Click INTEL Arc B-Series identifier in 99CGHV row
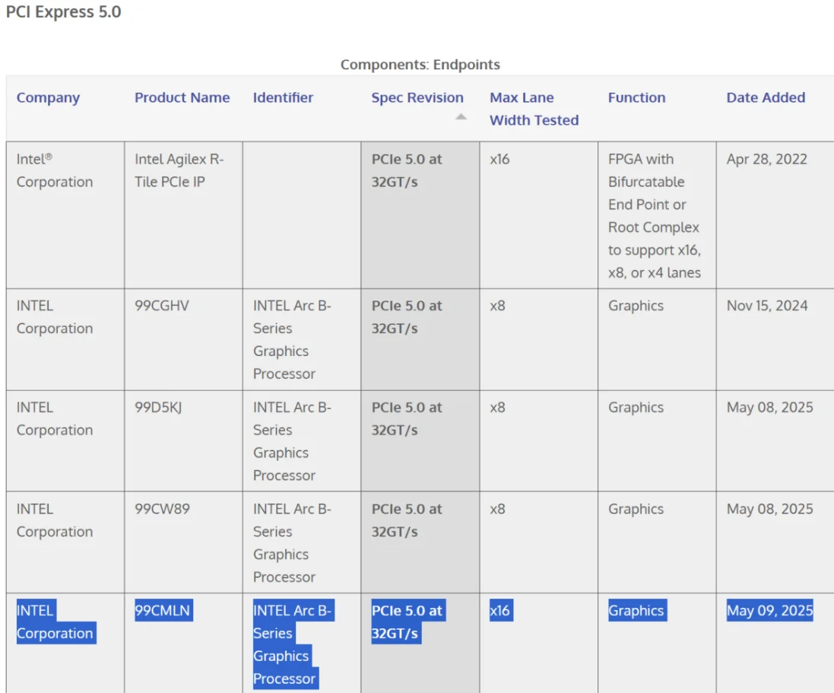The width and height of the screenshot is (834, 693). tap(292, 339)
